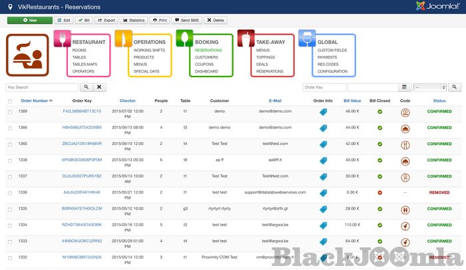Click the Order Key filter search button

coord(455,87)
